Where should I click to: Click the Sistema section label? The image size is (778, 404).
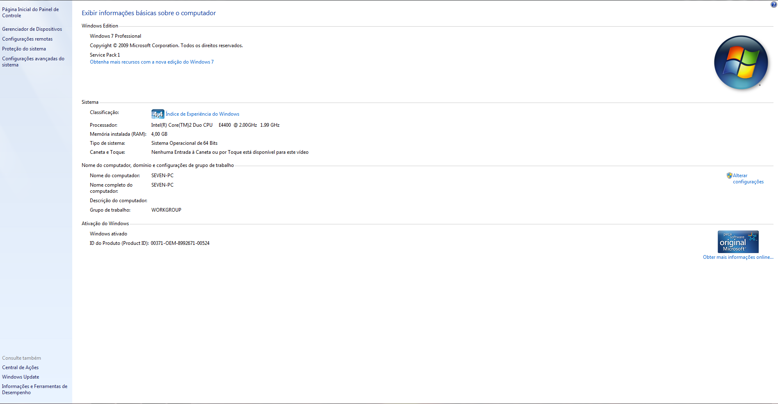tap(90, 102)
